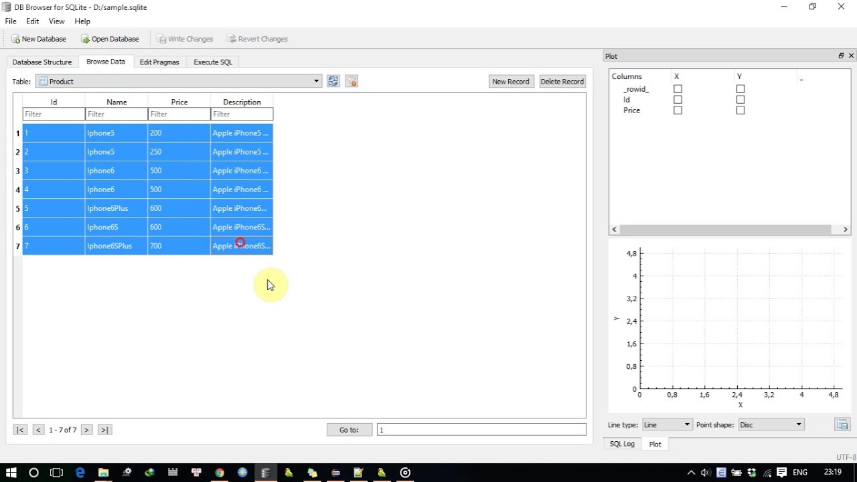Open the View menu
The height and width of the screenshot is (482, 857).
[x=56, y=21]
